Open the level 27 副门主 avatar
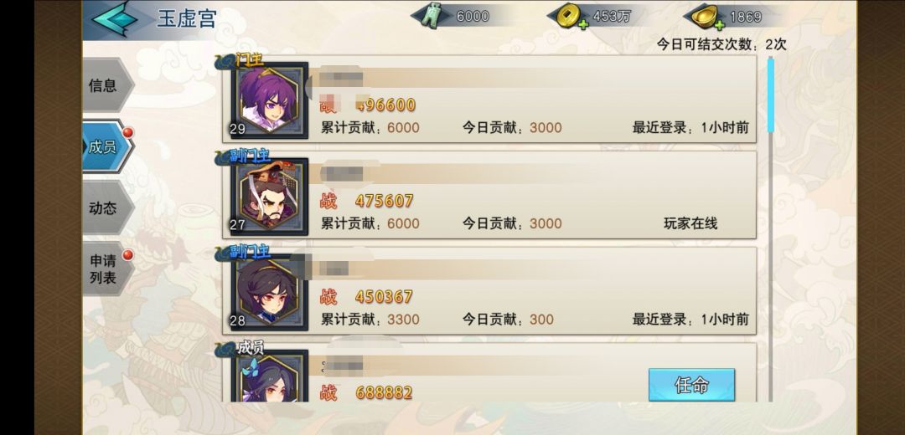905x435 pixels. (270, 197)
